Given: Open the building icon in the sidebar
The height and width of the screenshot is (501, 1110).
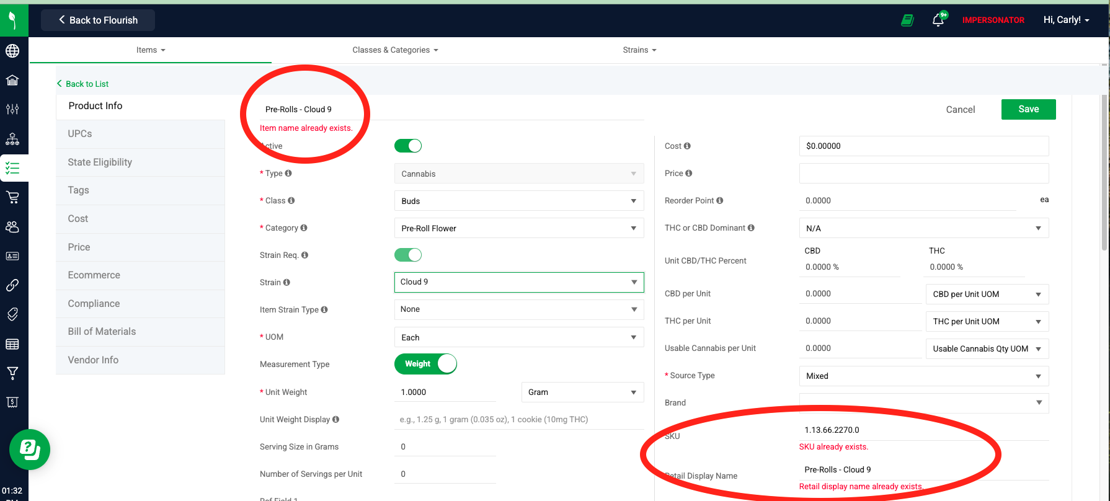Looking at the screenshot, I should [x=12, y=80].
